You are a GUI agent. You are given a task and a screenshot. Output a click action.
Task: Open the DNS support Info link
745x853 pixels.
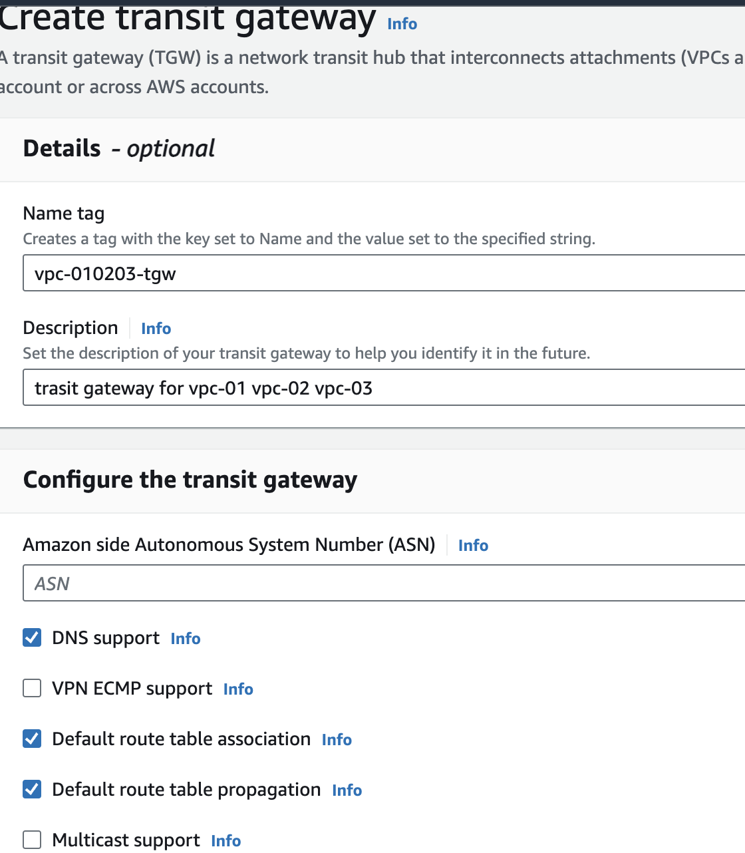pos(185,639)
